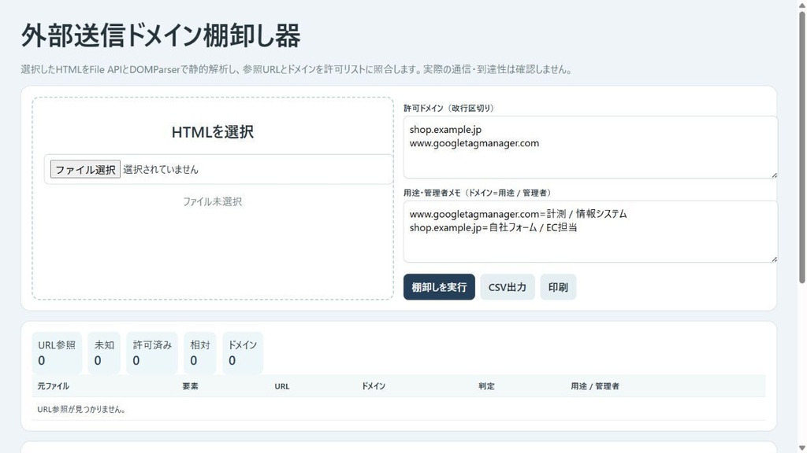The width and height of the screenshot is (807, 453).
Task: Click the ファイル選択 file chooser button
Action: pyautogui.click(x=85, y=170)
